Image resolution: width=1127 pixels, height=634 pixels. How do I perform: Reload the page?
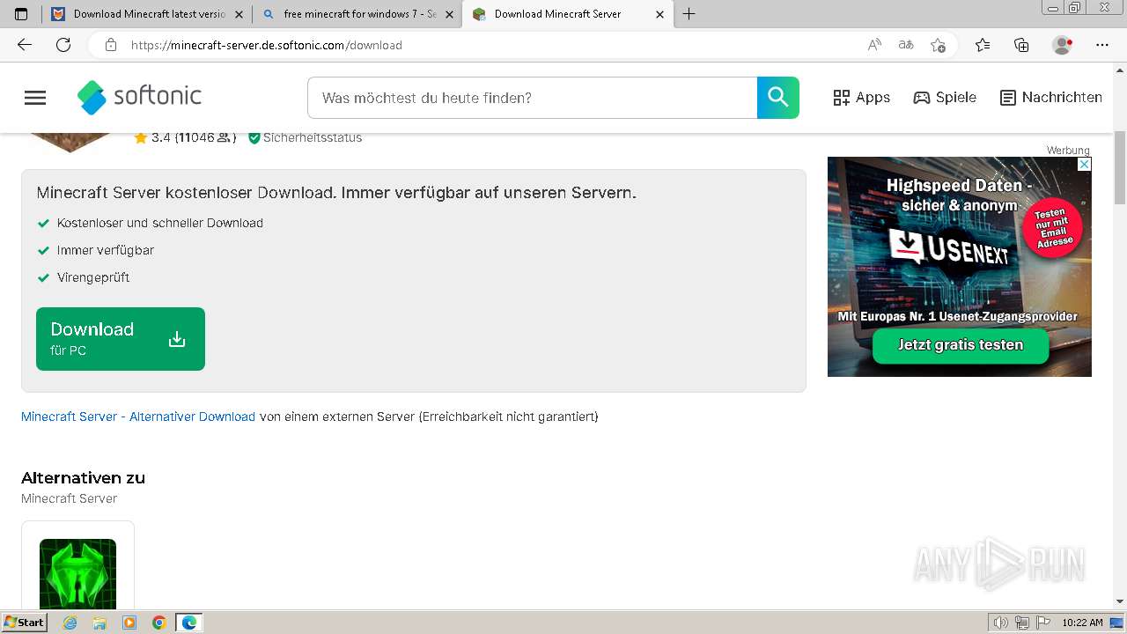click(x=63, y=45)
